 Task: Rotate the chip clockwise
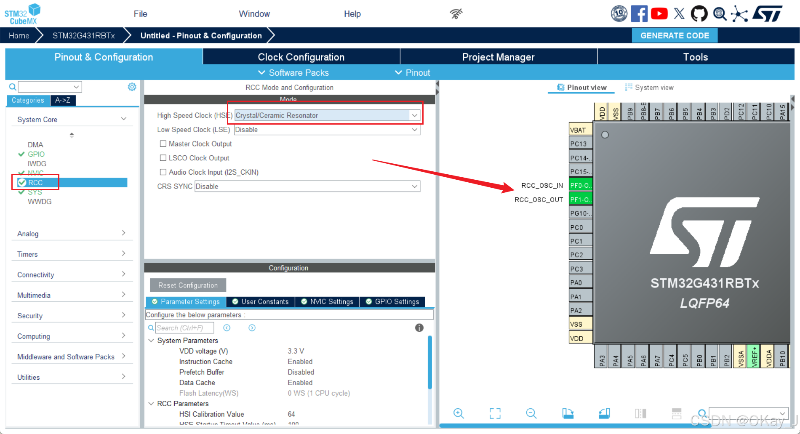pos(568,413)
